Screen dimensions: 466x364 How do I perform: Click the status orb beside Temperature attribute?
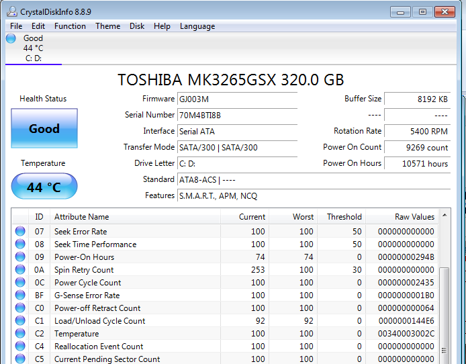(20, 334)
